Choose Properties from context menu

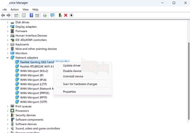[x=83, y=92]
